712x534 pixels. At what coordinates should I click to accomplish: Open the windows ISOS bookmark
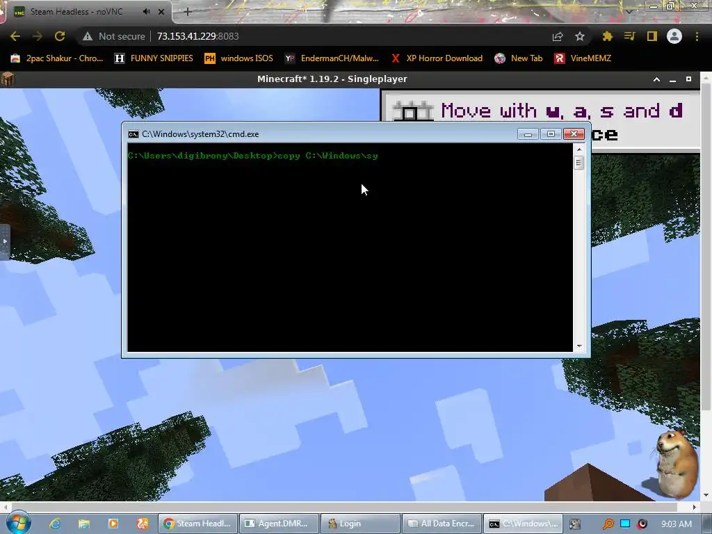(239, 58)
